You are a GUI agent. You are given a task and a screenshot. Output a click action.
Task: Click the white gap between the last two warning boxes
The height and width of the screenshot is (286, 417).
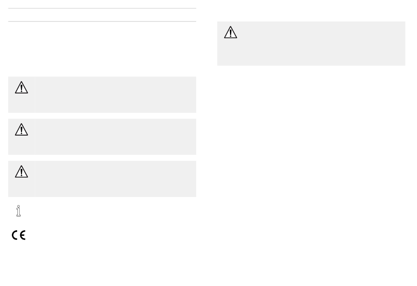tap(102, 158)
